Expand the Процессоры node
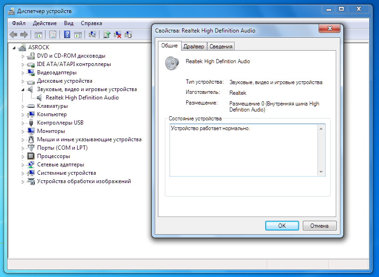The image size is (379, 277). tap(23, 157)
